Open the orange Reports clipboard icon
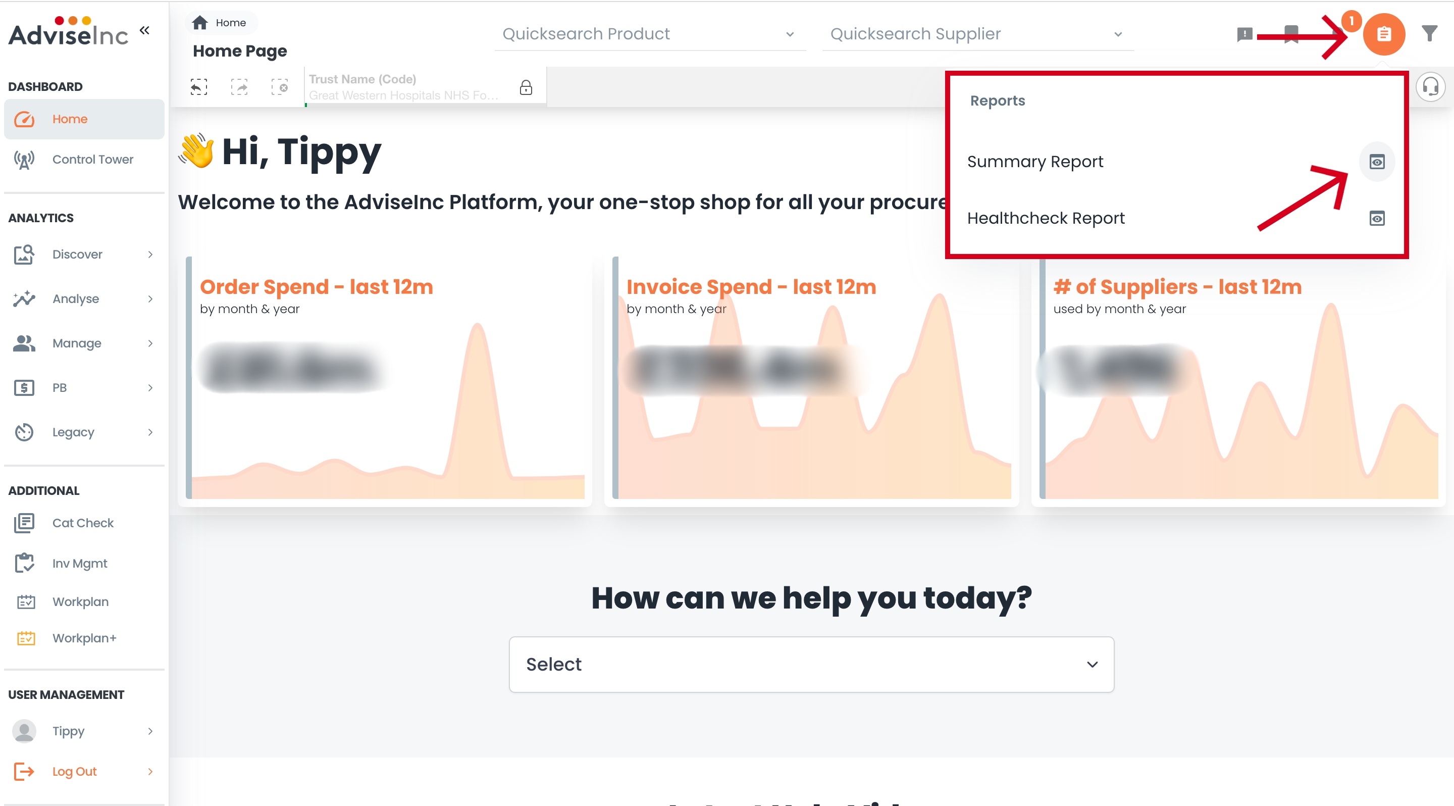Viewport: 1454px width, 806px height. tap(1383, 34)
